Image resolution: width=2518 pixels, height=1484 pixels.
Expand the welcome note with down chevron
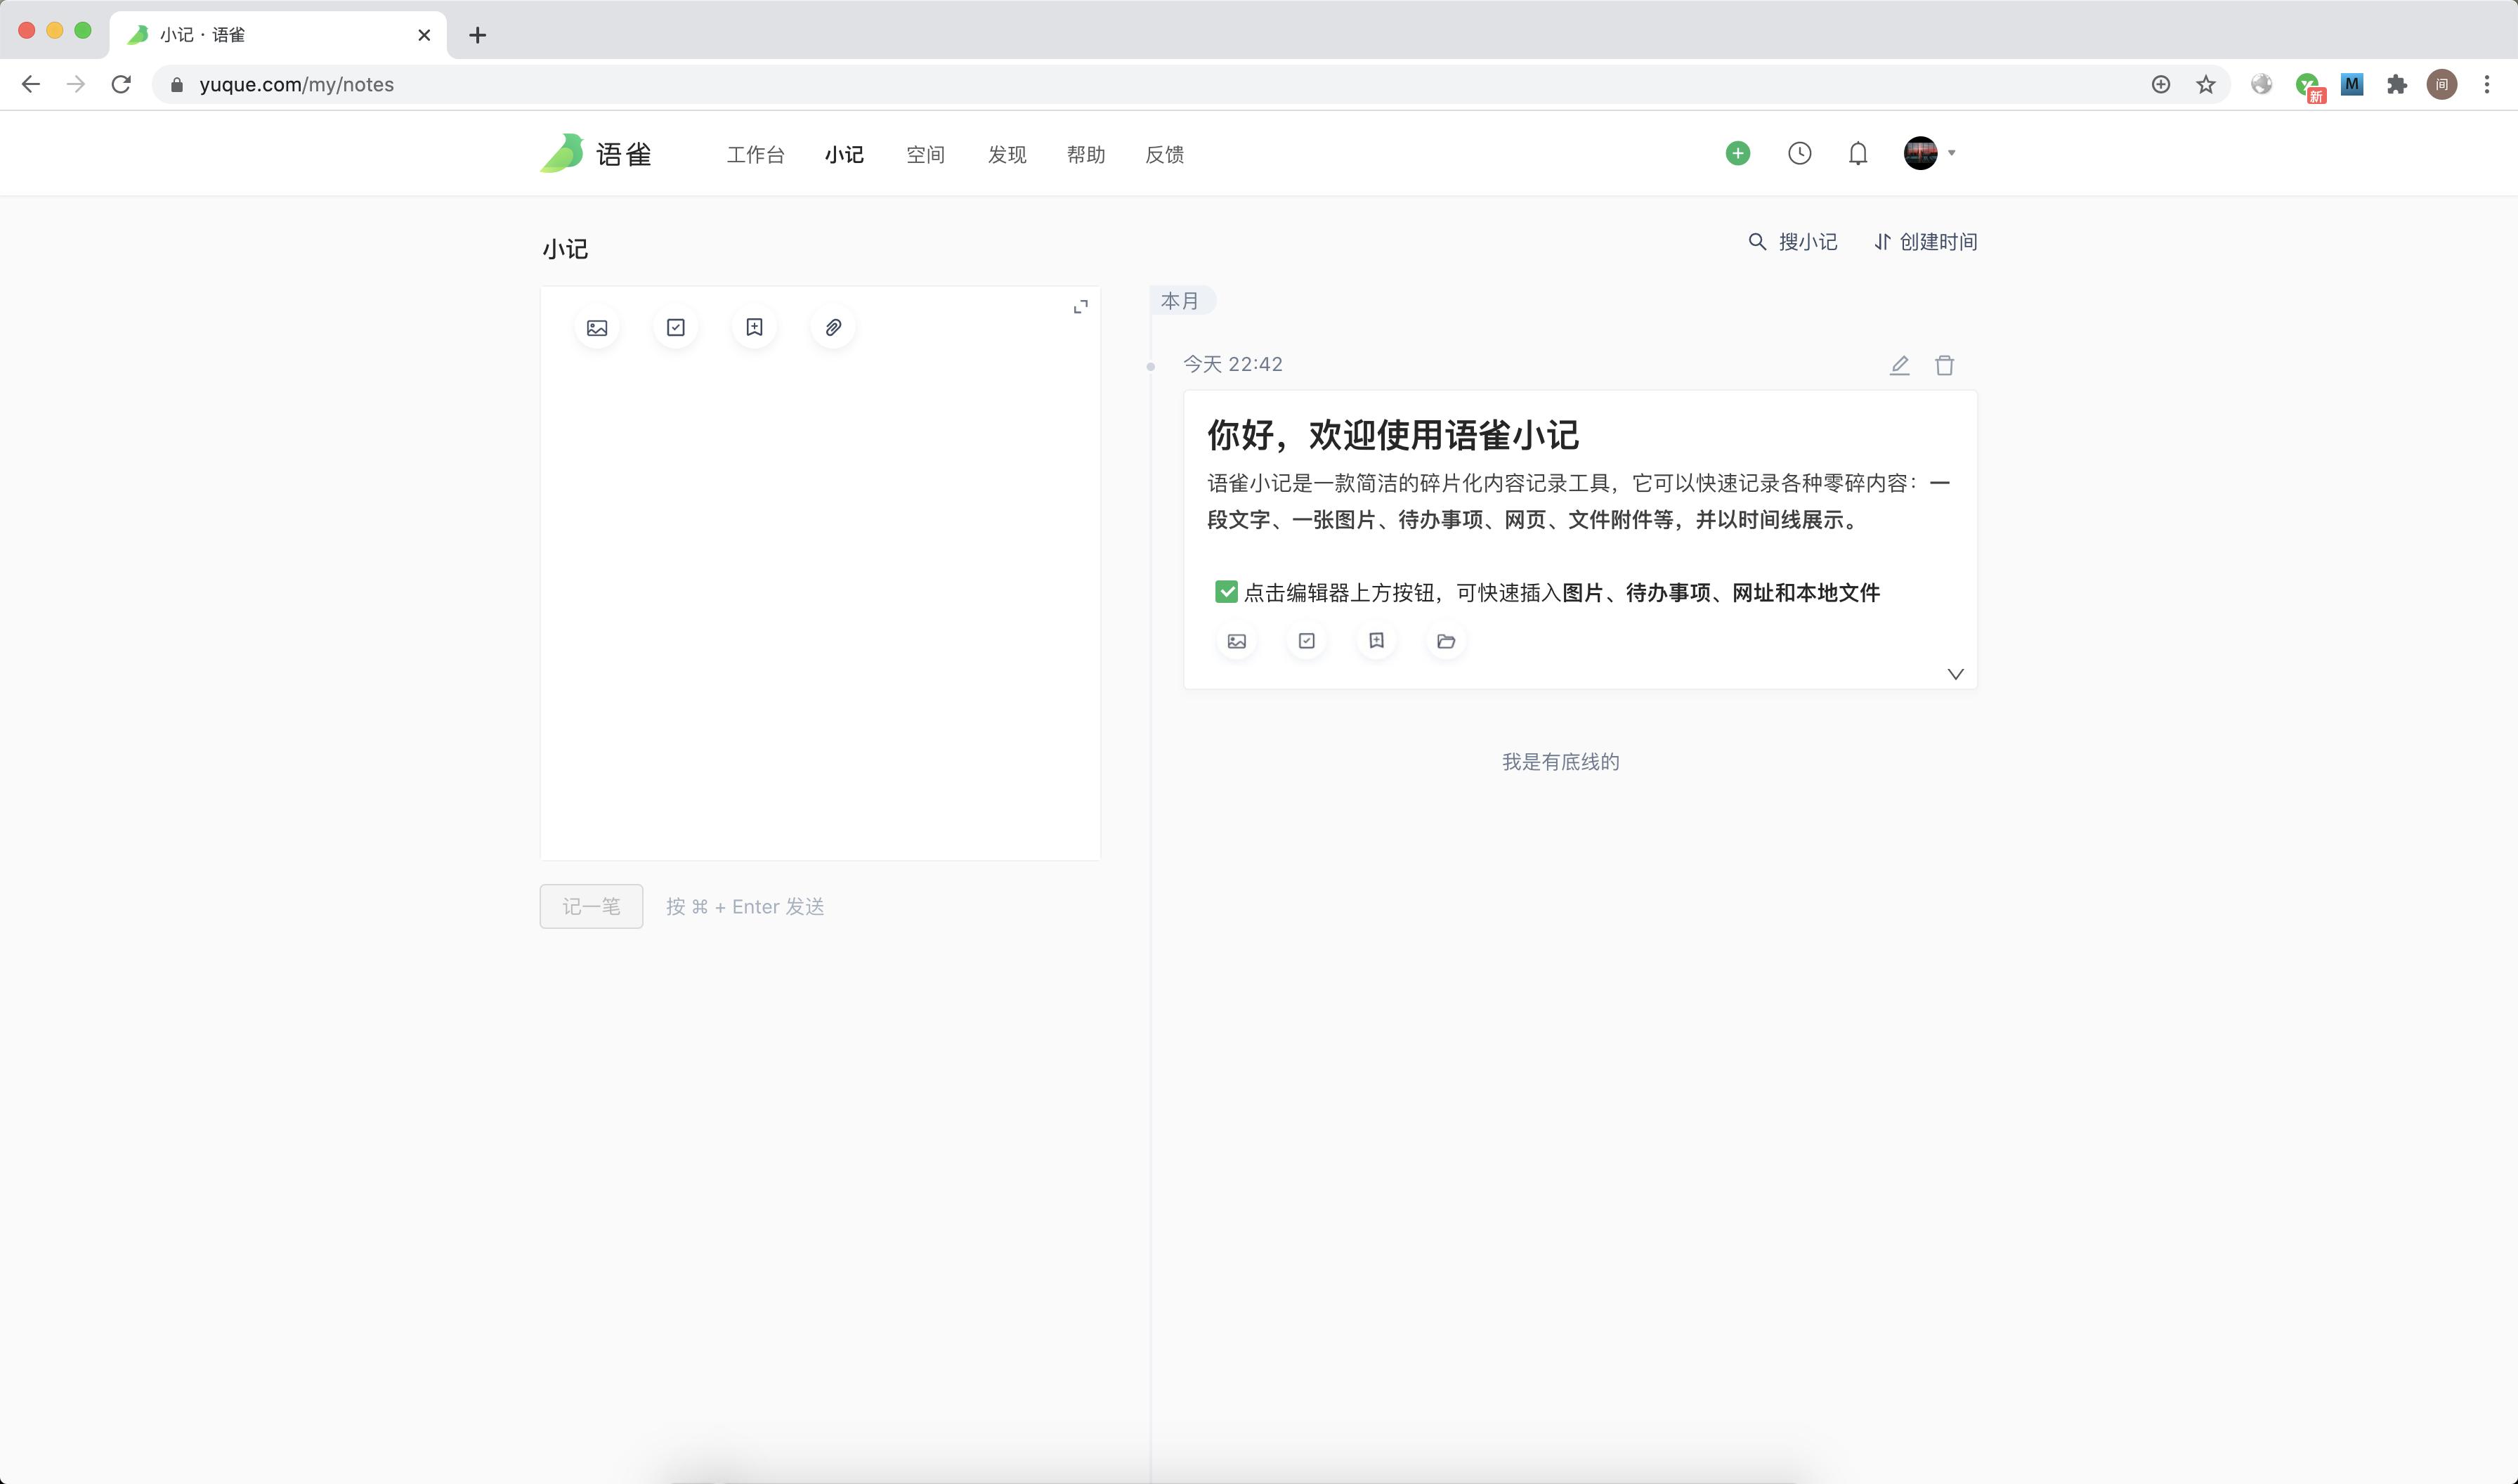[1955, 673]
